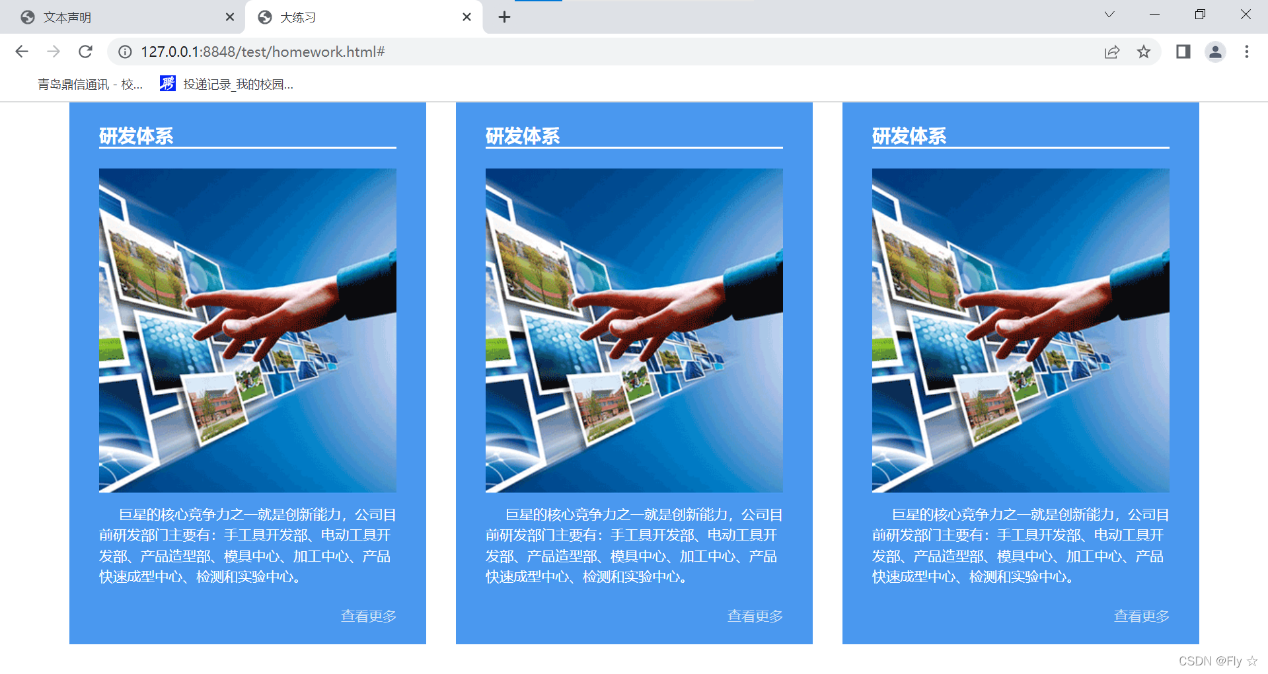Close the 文本声明 tab
1268x674 pixels.
pos(230,17)
